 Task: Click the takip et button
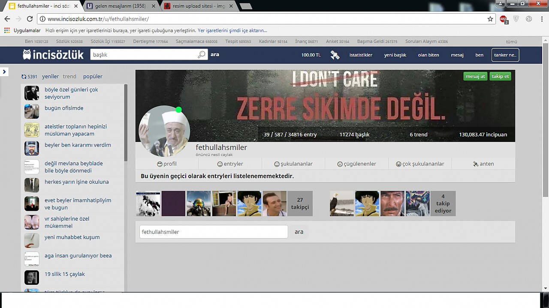point(500,76)
